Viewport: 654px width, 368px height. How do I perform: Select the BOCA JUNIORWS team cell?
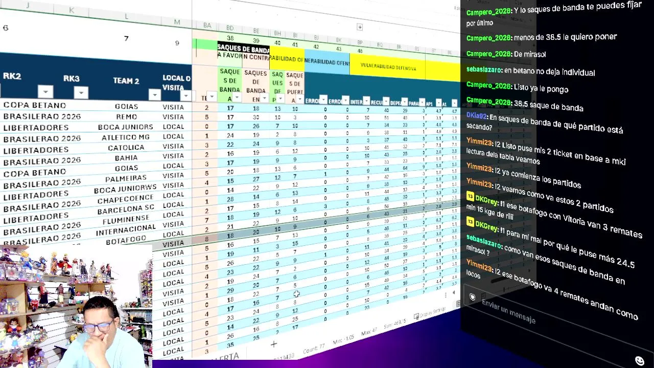126,190
